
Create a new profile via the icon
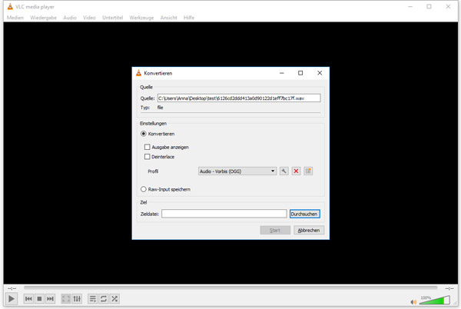[x=308, y=171]
